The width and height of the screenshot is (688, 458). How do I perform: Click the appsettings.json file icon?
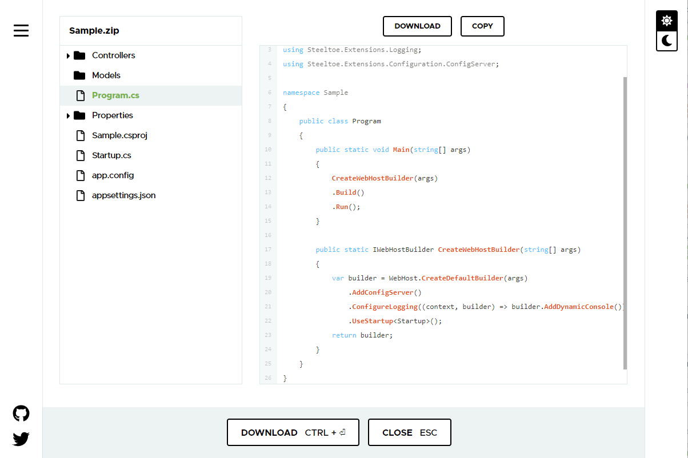pyautogui.click(x=80, y=195)
